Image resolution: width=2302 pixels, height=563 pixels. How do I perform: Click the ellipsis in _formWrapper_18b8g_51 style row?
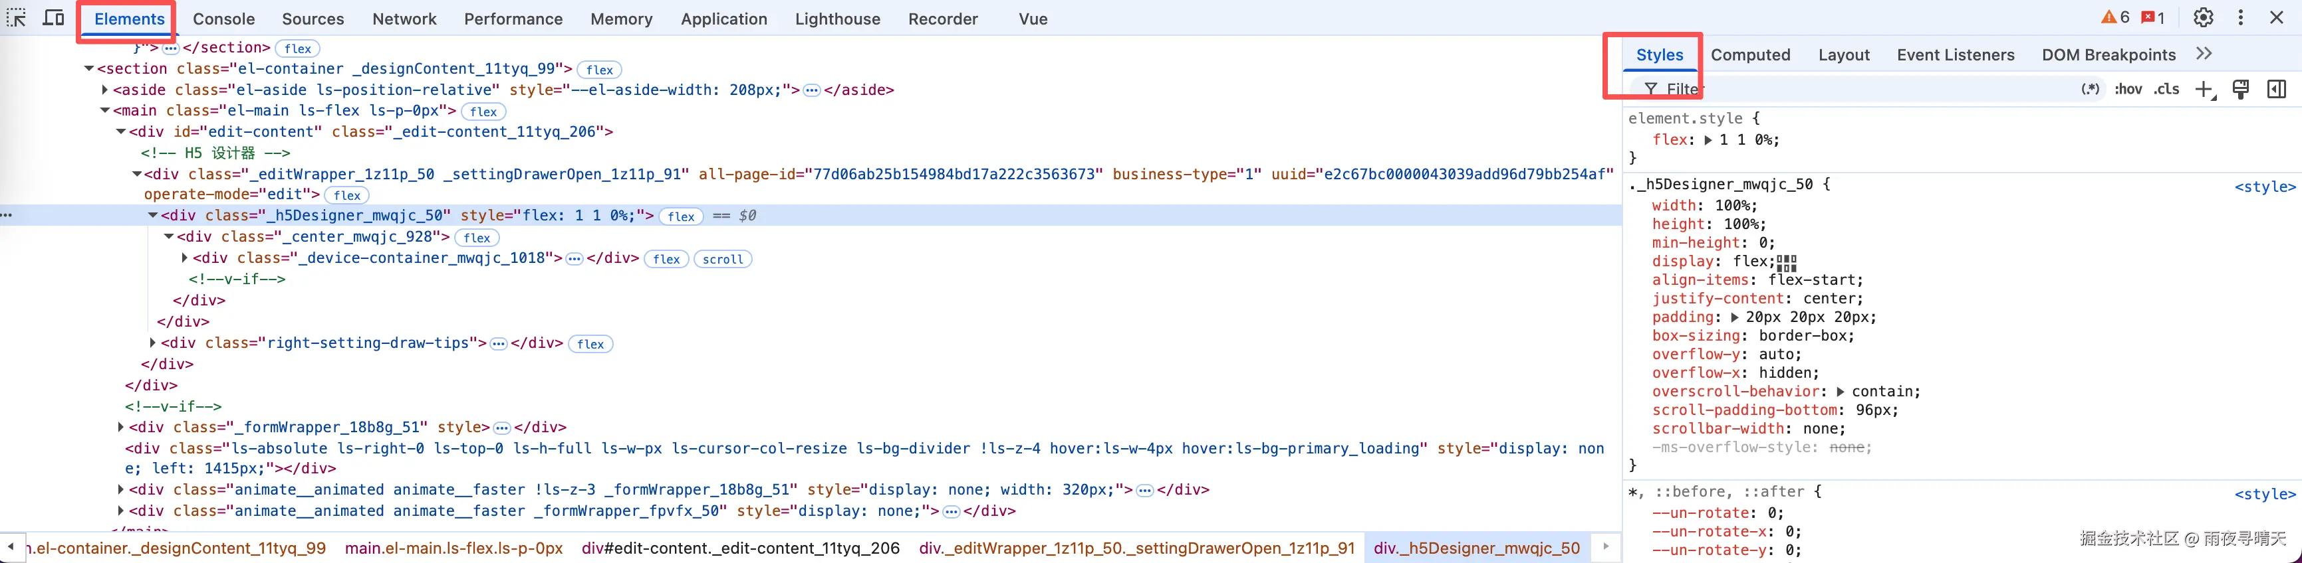502,428
